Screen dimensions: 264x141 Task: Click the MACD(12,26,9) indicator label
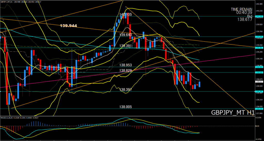coord(6,118)
